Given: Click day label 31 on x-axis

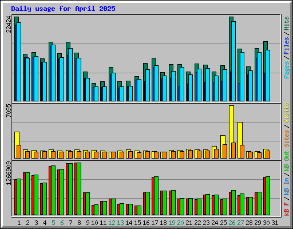Looking at the screenshot, I should [x=275, y=223].
